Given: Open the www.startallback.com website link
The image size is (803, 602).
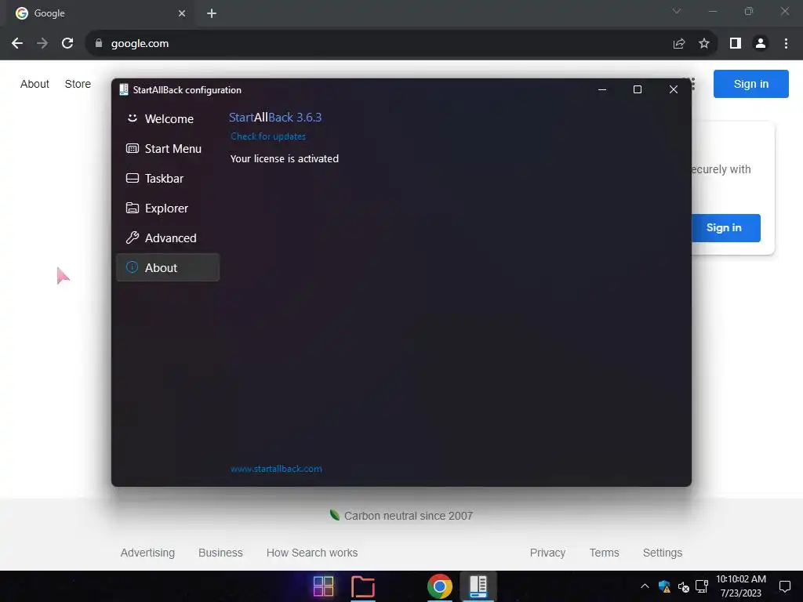Looking at the screenshot, I should (276, 469).
